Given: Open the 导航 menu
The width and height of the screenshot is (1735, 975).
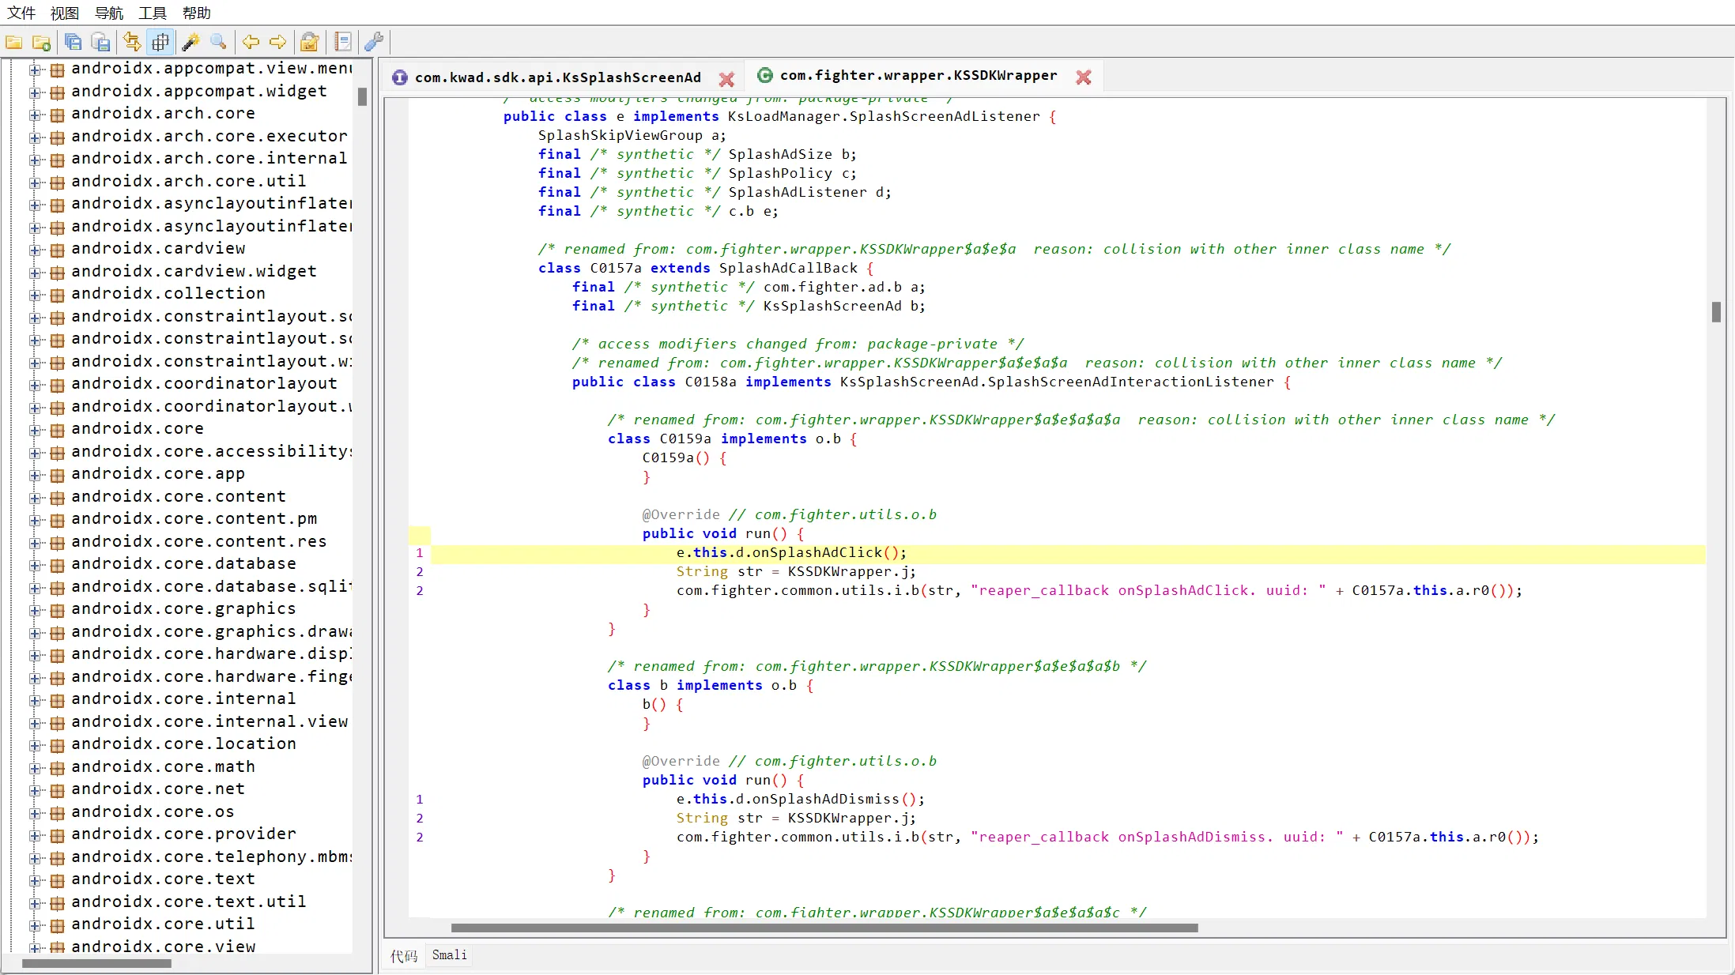Looking at the screenshot, I should [109, 13].
